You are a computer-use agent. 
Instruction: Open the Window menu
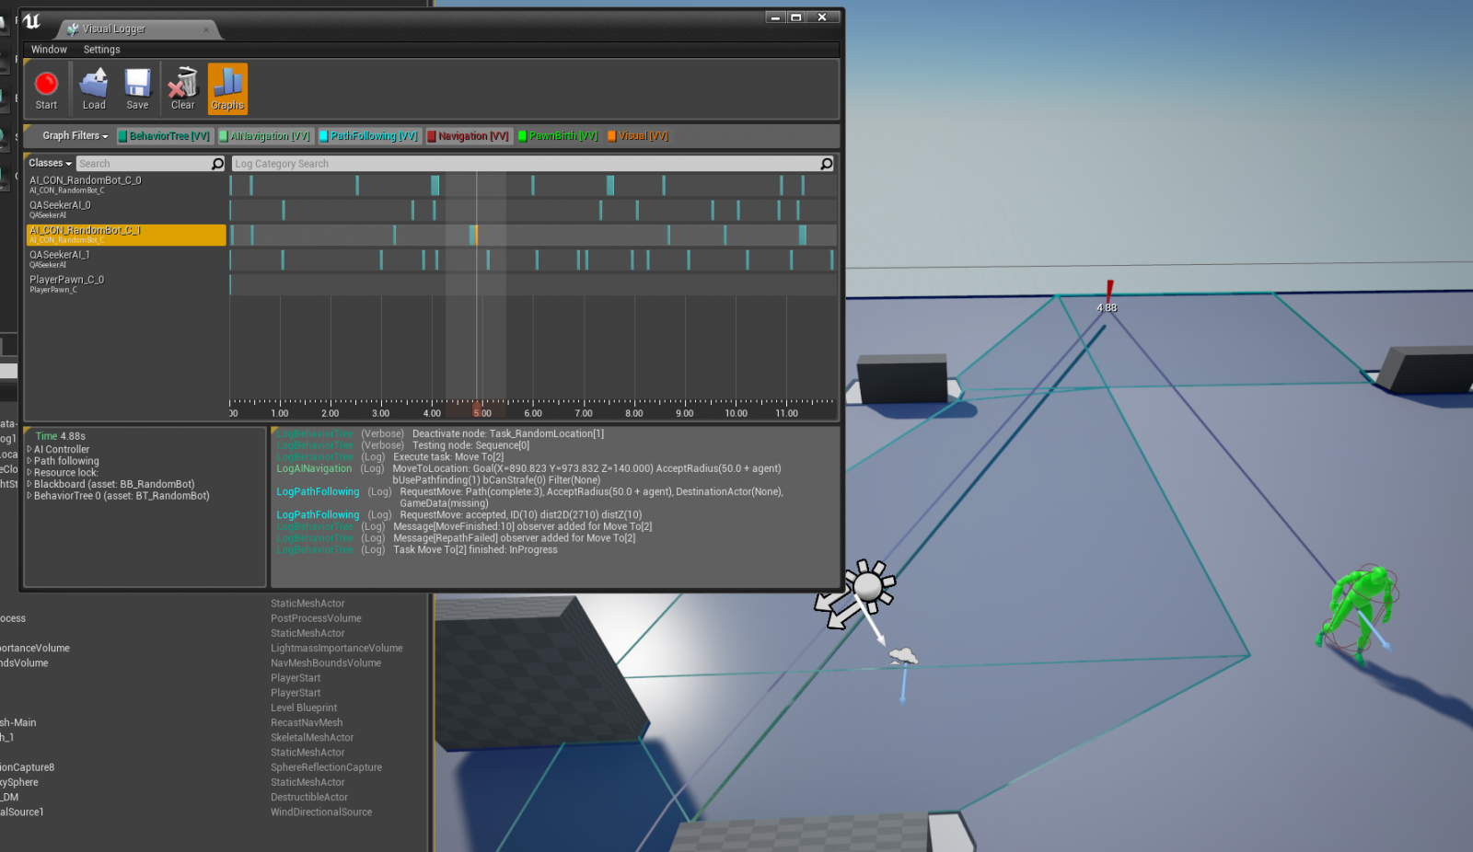pos(48,49)
